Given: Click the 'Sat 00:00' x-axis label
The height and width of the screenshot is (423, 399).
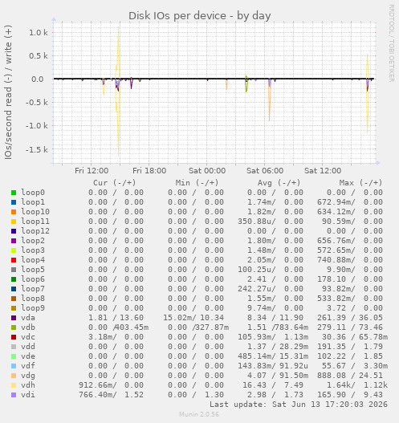Looking at the screenshot, I should pyautogui.click(x=207, y=171).
